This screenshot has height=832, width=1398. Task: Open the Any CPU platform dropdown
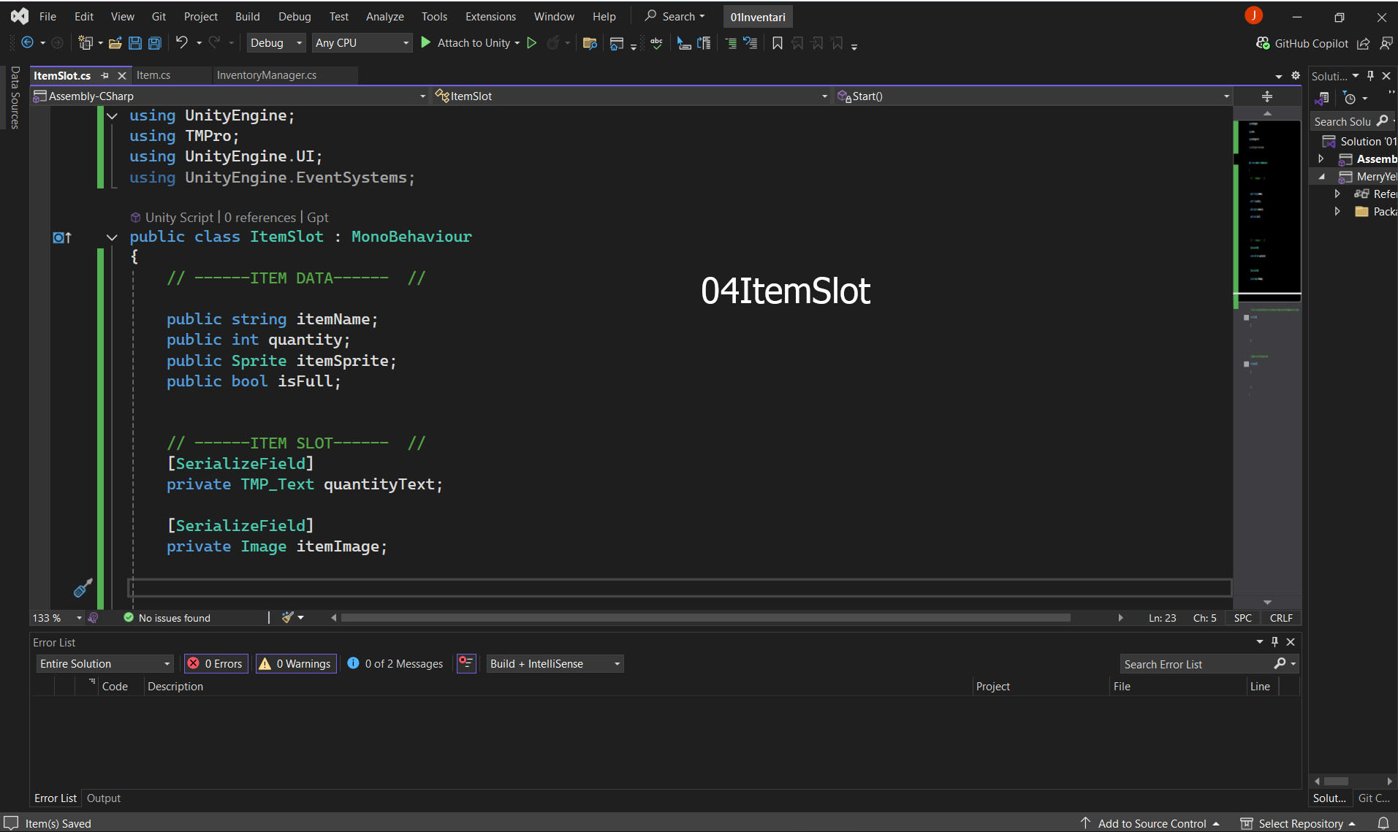pos(362,43)
